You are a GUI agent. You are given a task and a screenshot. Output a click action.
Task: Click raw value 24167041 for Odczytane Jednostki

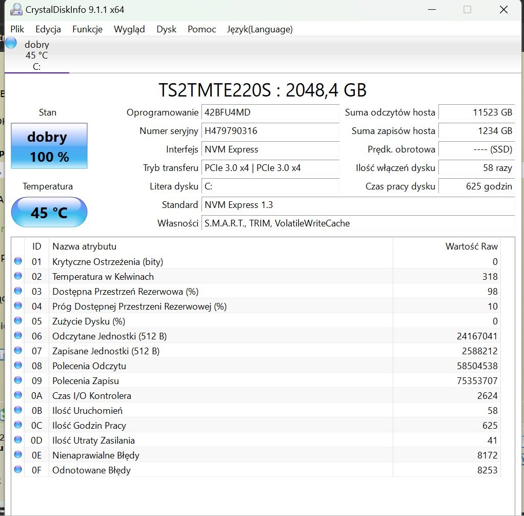[477, 336]
